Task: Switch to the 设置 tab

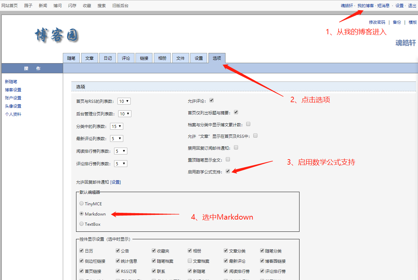Action: (198, 58)
